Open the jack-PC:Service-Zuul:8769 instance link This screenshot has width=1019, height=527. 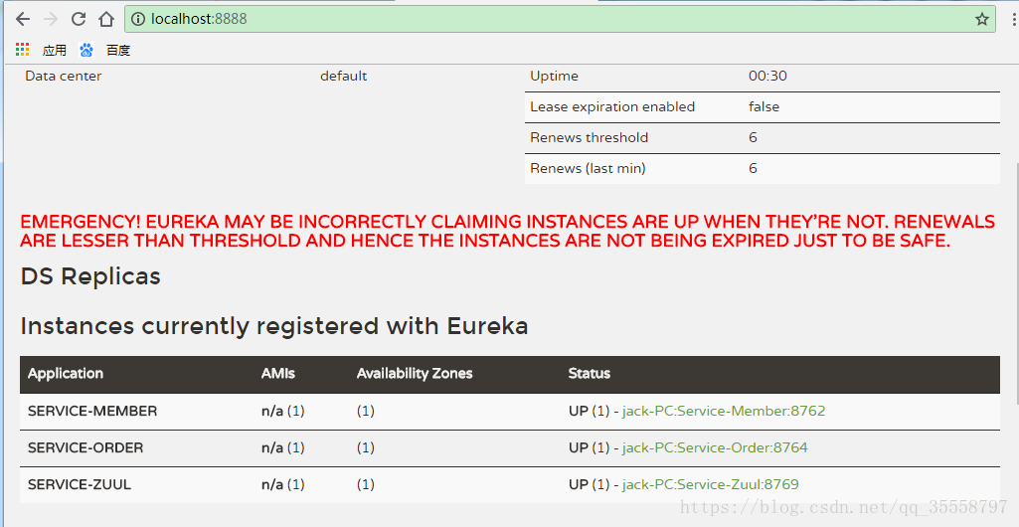[x=710, y=485]
